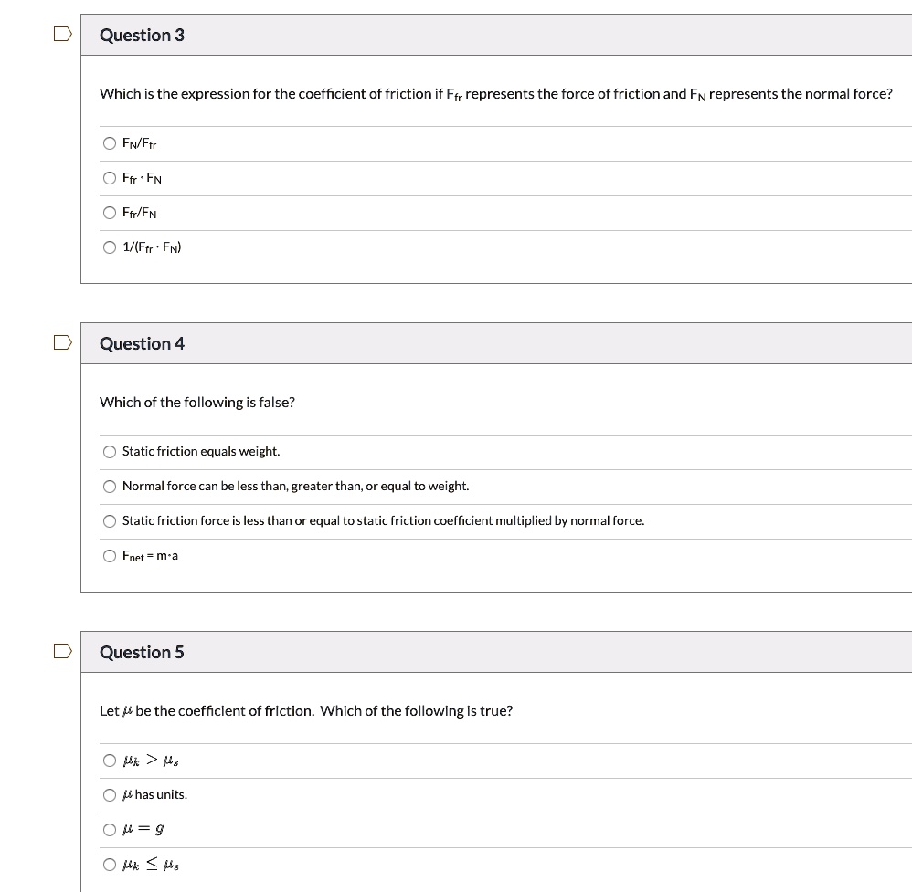This screenshot has height=892, width=912.
Task: Flag Question 5 with the pin icon
Action: [61, 651]
